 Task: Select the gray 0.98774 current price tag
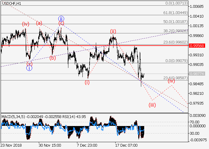click(x=197, y=74)
